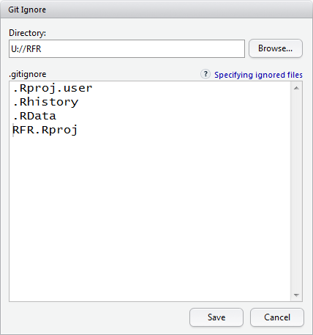Click empty area of gitignore text editor

(150, 215)
